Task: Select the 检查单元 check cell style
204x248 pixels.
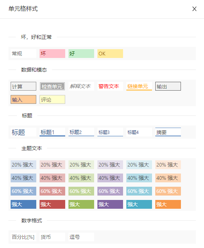Action: coord(52,86)
